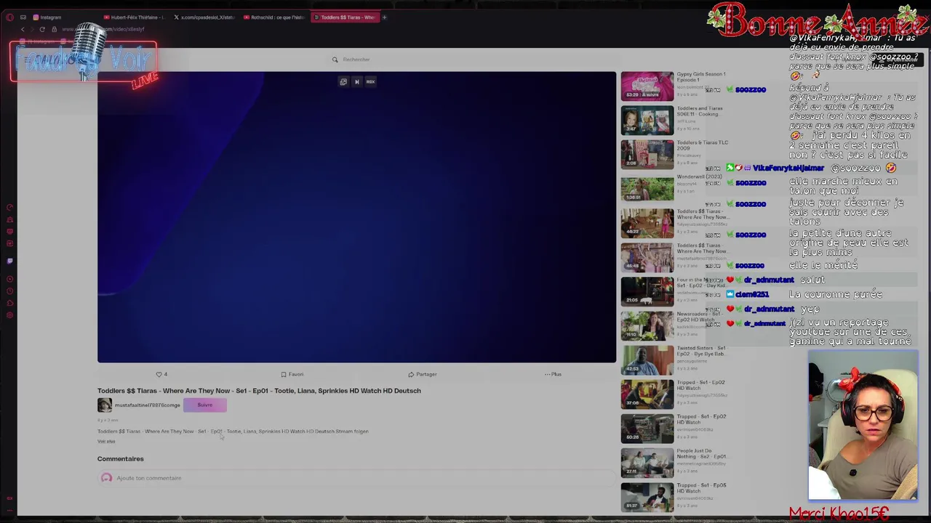Select the Toddlers $$ Tiaras browser tab
The height and width of the screenshot is (523, 931).
(344, 17)
